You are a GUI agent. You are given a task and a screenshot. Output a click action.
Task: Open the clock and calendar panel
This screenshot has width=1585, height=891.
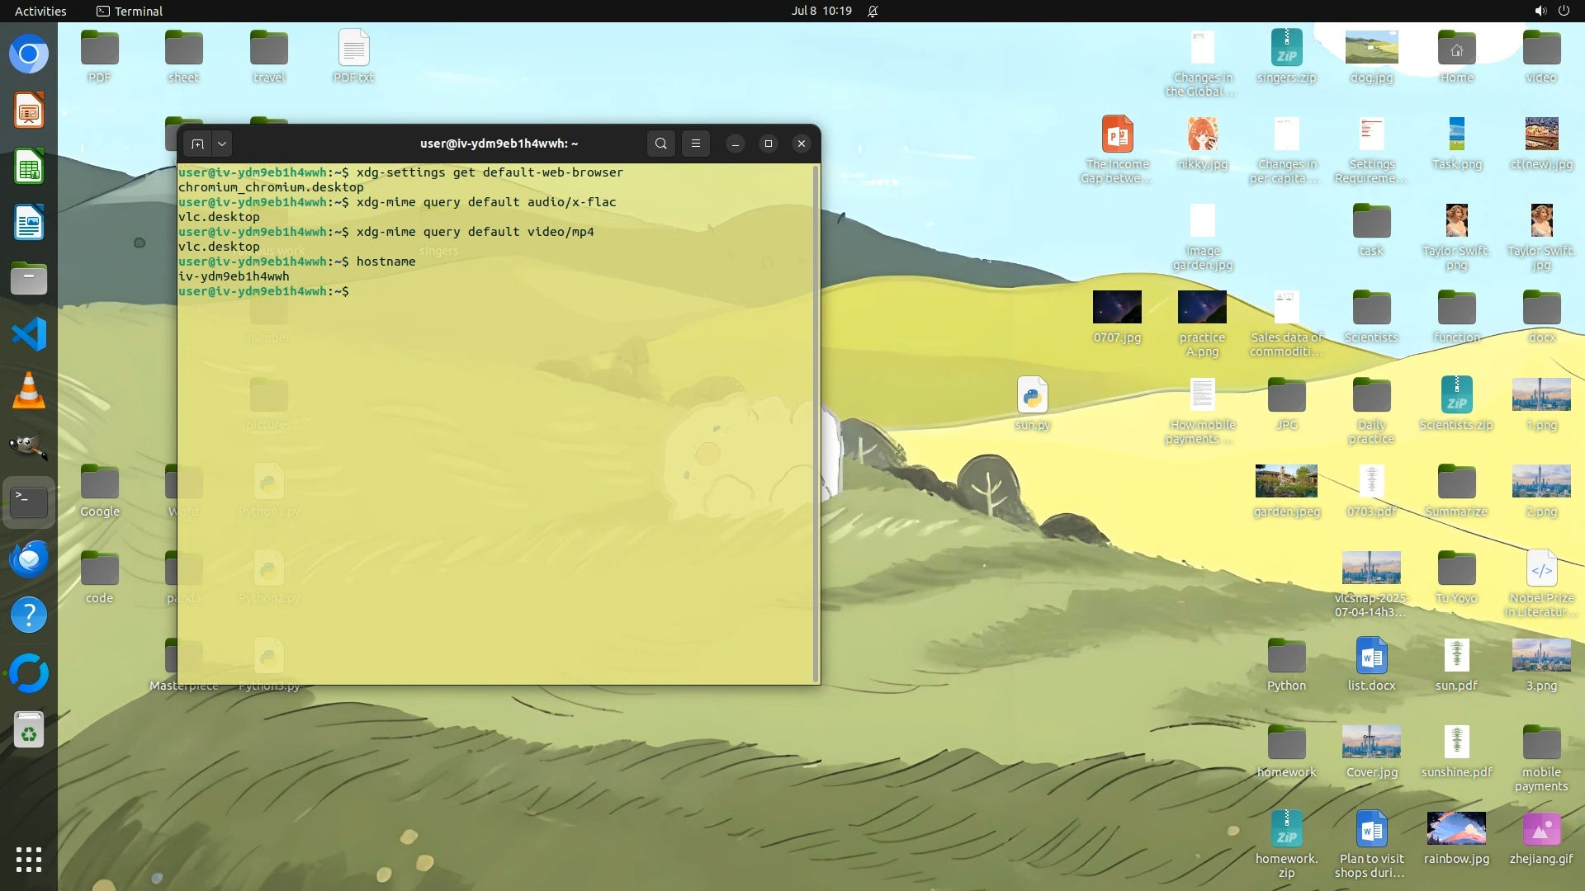[821, 11]
